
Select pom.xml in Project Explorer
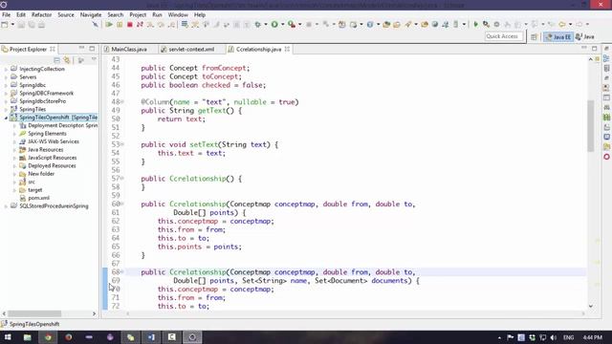click(38, 198)
